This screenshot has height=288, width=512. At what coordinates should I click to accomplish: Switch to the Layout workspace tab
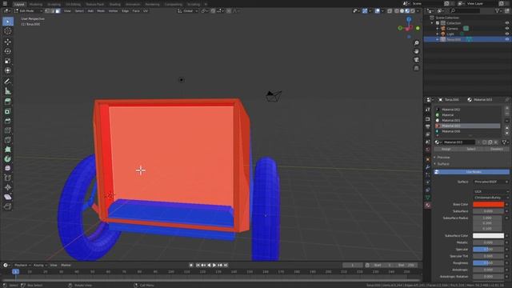click(19, 4)
